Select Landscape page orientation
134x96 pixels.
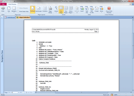click(38, 9)
